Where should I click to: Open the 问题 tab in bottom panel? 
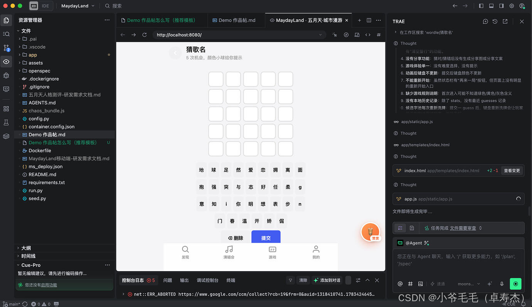[x=168, y=280]
